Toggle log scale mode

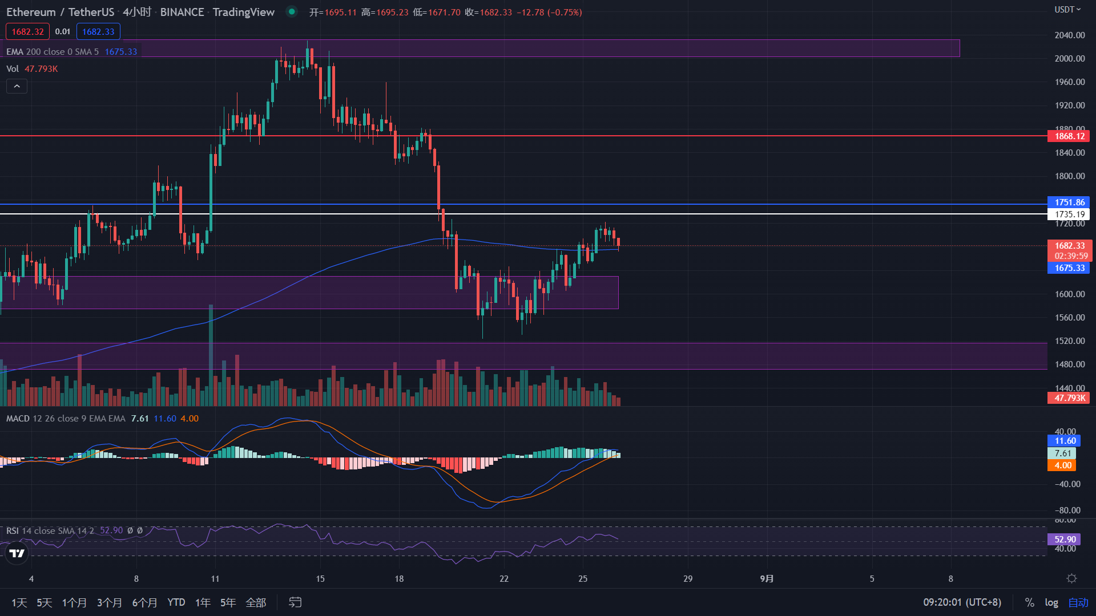click(x=1051, y=602)
